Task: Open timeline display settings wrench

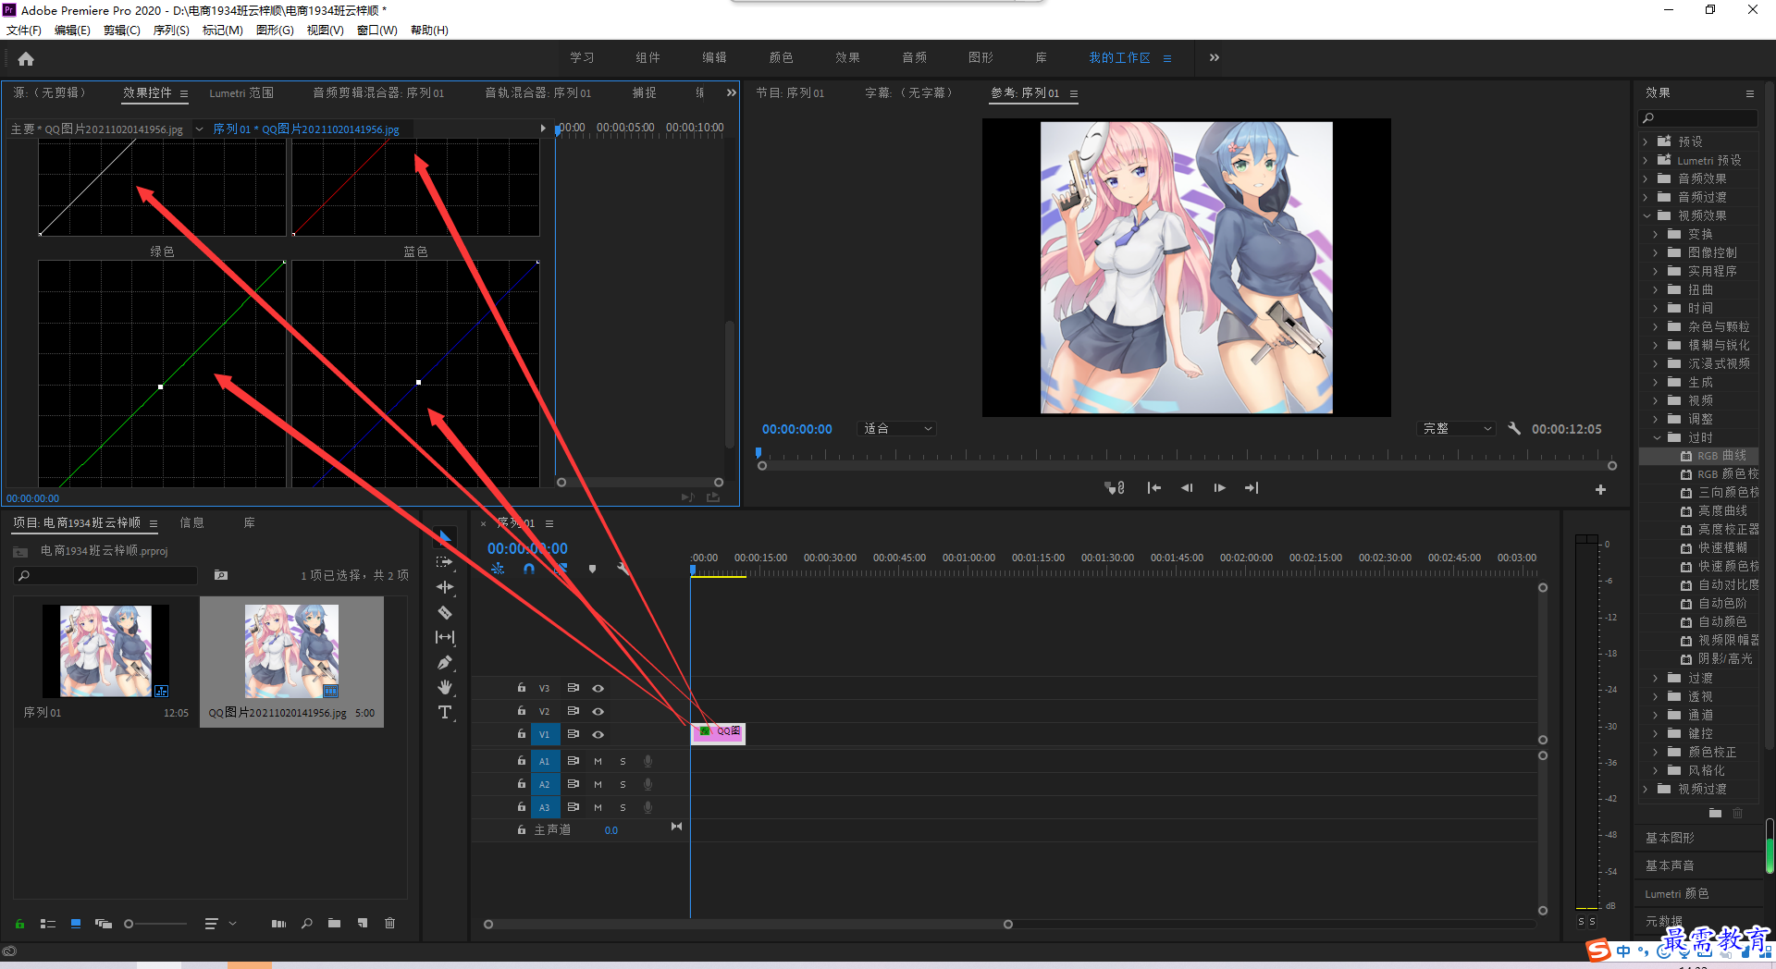Action: tap(623, 569)
